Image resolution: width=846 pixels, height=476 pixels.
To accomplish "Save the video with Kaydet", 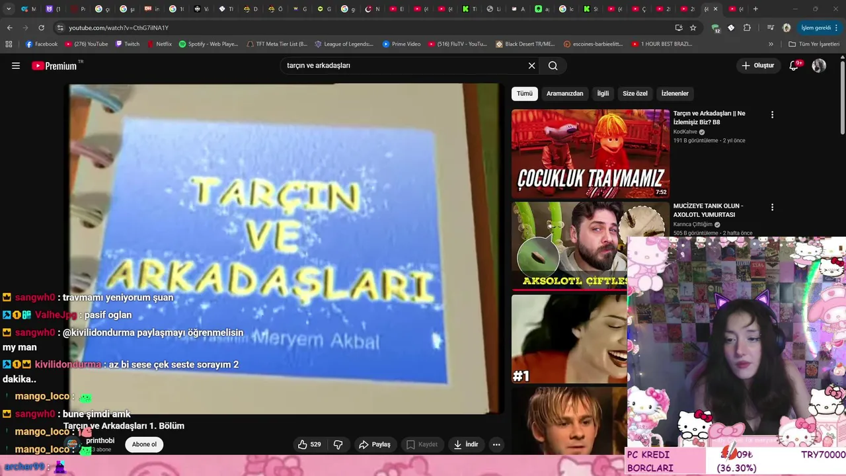I will (x=422, y=444).
